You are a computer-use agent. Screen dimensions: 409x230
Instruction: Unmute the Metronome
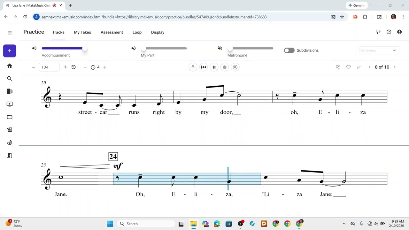[x=220, y=48]
